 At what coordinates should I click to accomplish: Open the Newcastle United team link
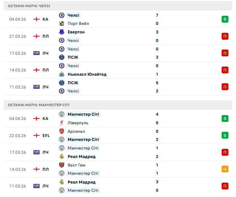[x=87, y=74]
